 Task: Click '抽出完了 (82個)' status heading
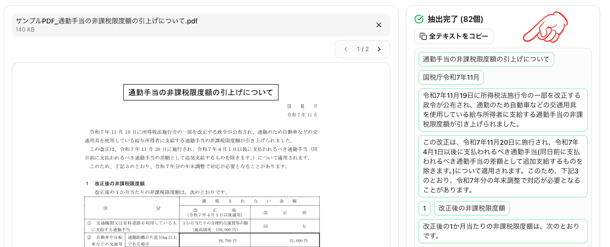(455, 19)
